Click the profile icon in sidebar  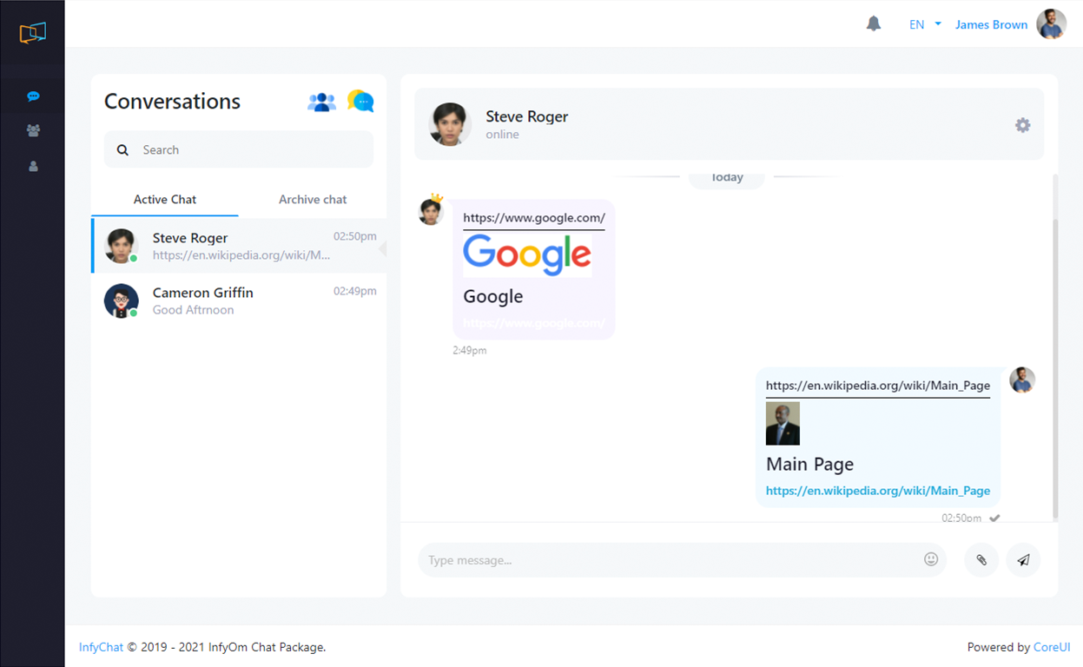point(33,166)
